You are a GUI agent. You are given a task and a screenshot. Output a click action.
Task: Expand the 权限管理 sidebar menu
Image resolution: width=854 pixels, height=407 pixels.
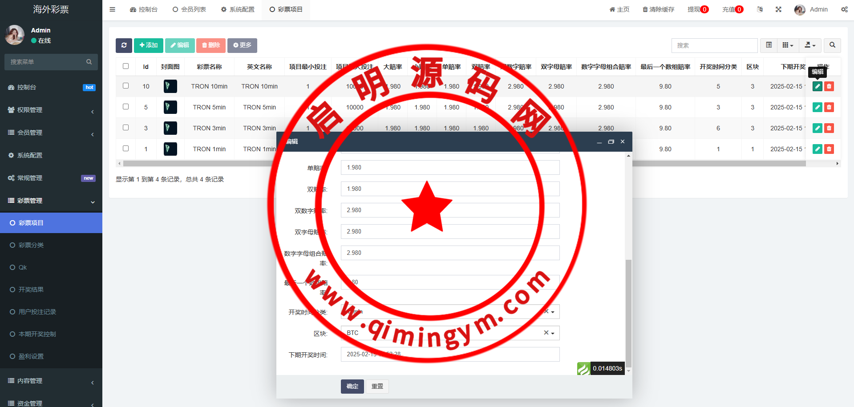click(x=51, y=110)
